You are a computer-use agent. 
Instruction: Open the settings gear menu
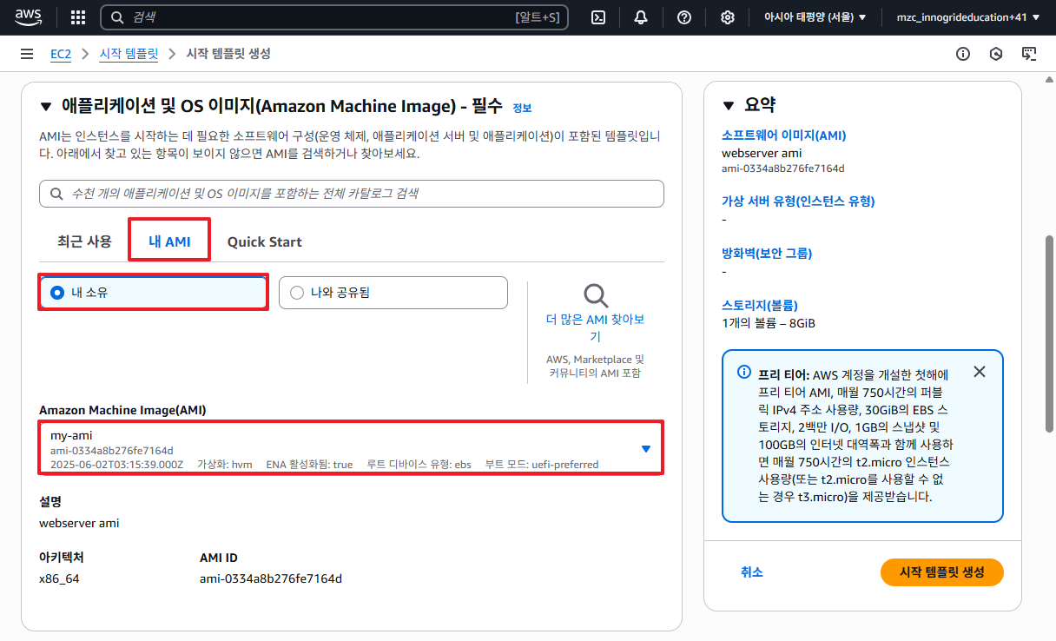coord(728,17)
